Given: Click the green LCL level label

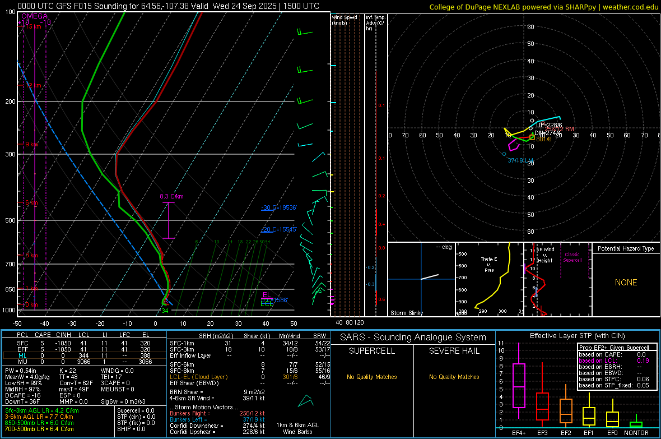Looking at the screenshot, I should coord(267,304).
